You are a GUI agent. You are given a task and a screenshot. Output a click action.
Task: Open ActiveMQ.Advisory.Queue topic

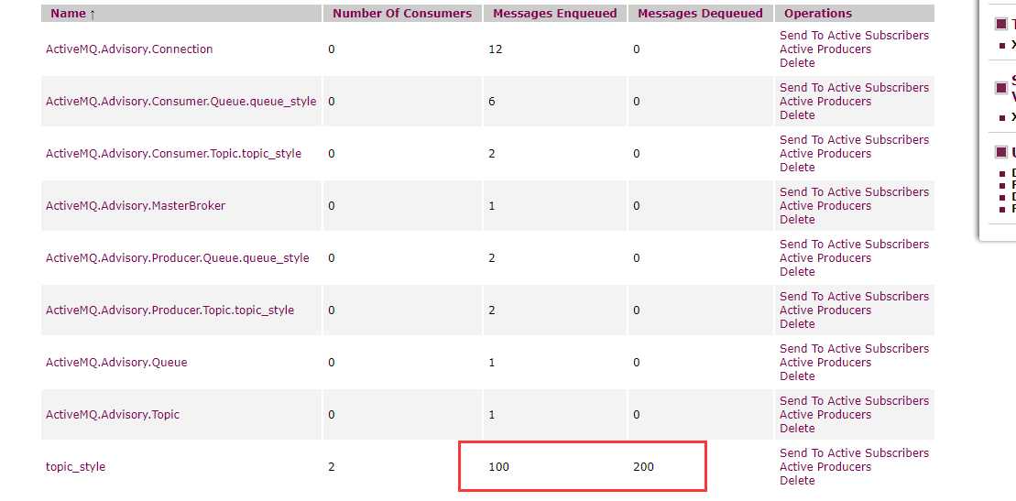[116, 363]
